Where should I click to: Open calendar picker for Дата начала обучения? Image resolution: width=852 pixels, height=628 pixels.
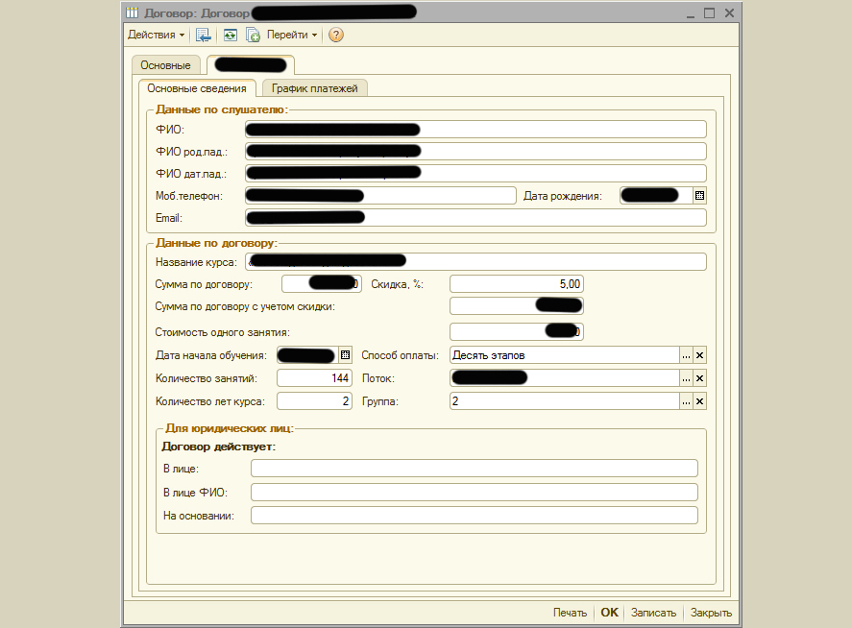[346, 355]
